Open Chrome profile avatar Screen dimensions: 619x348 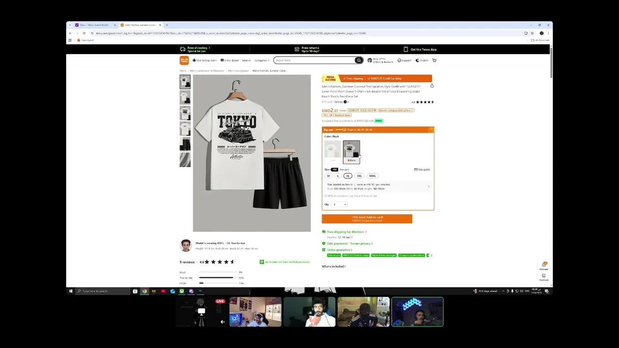(542, 33)
